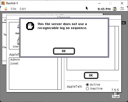Dismiss the log on error with OK
Image resolution: width=128 pixels, height=102 pixels.
(64, 51)
